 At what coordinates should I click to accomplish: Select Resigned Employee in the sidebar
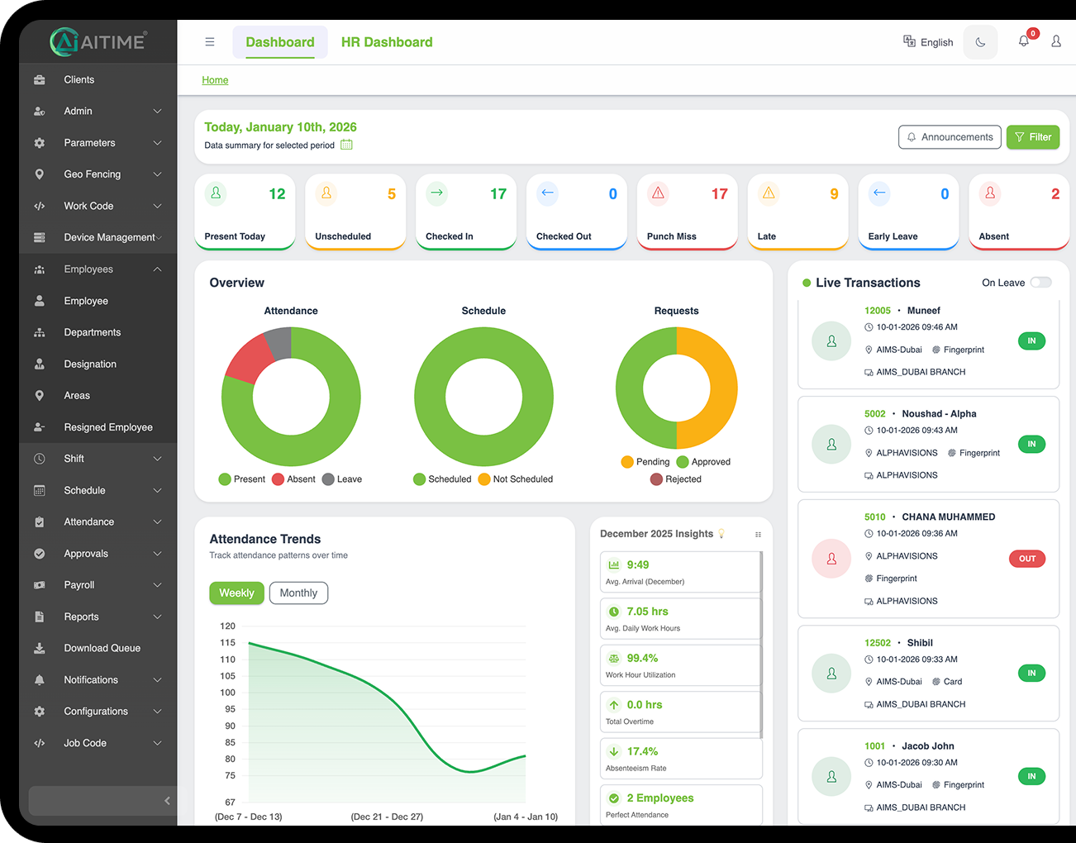coord(108,426)
